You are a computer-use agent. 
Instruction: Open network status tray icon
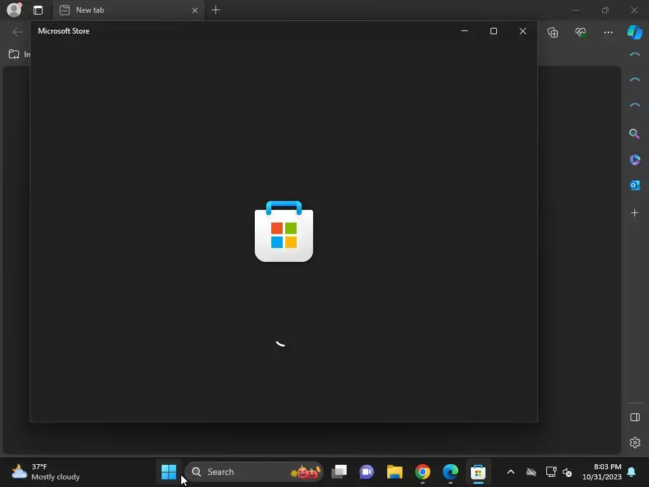point(551,472)
